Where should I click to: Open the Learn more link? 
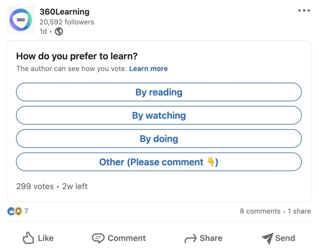point(148,69)
